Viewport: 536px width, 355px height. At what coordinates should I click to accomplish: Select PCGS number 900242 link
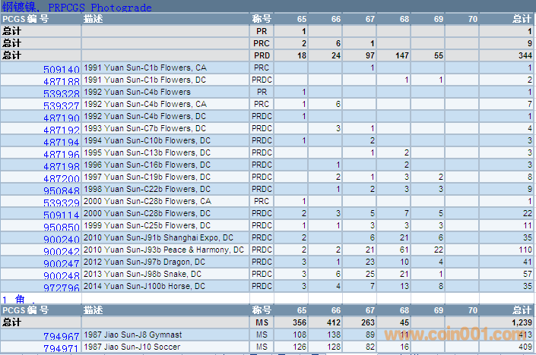[x=62, y=251]
